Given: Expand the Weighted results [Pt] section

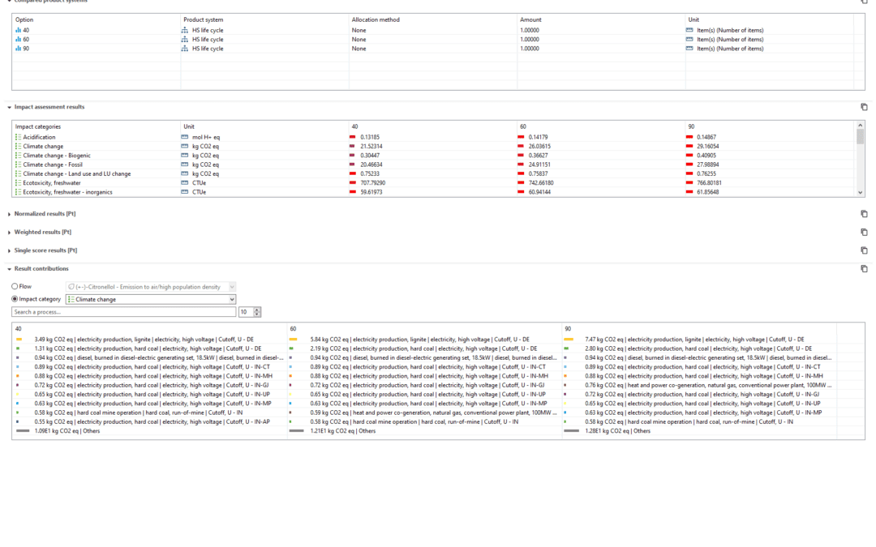Looking at the screenshot, I should (x=10, y=233).
